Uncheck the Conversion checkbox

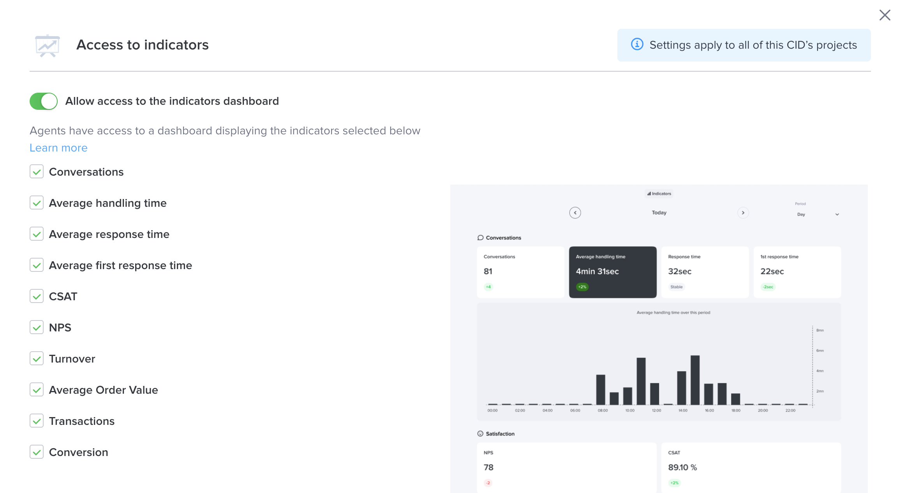coord(37,452)
